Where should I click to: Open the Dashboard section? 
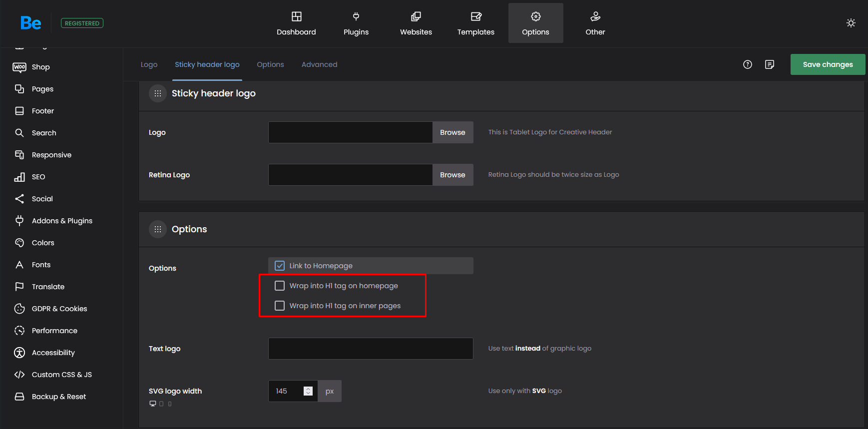pyautogui.click(x=296, y=23)
